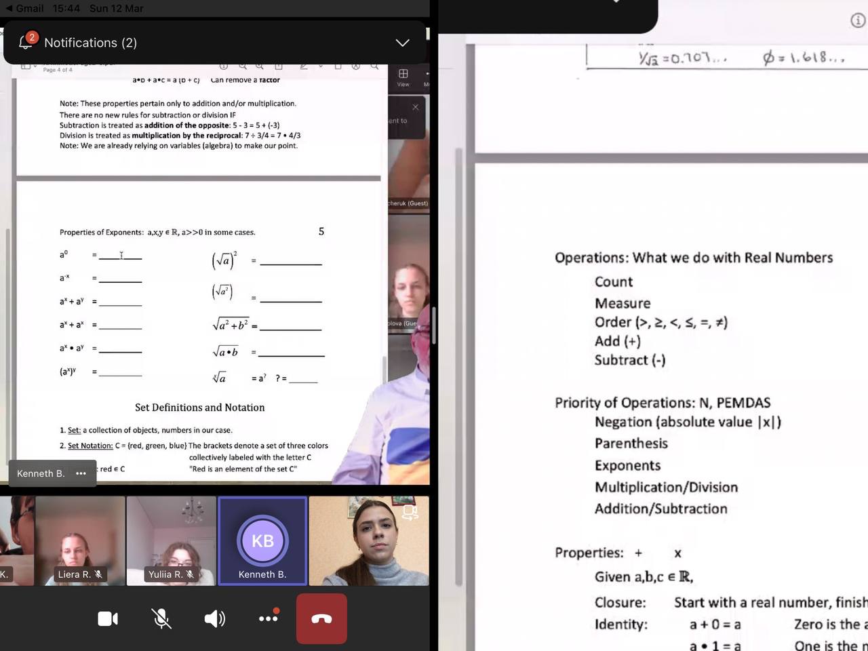The height and width of the screenshot is (651, 868).
Task: Hang up the call with red button
Action: coord(321,618)
